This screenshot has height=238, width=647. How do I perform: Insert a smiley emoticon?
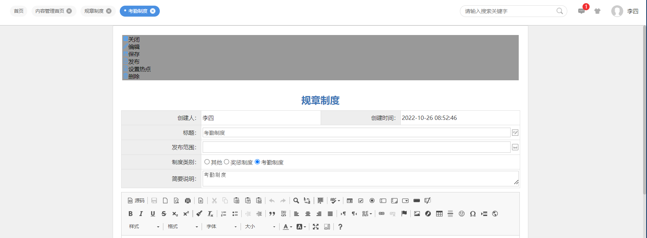pyautogui.click(x=462, y=214)
